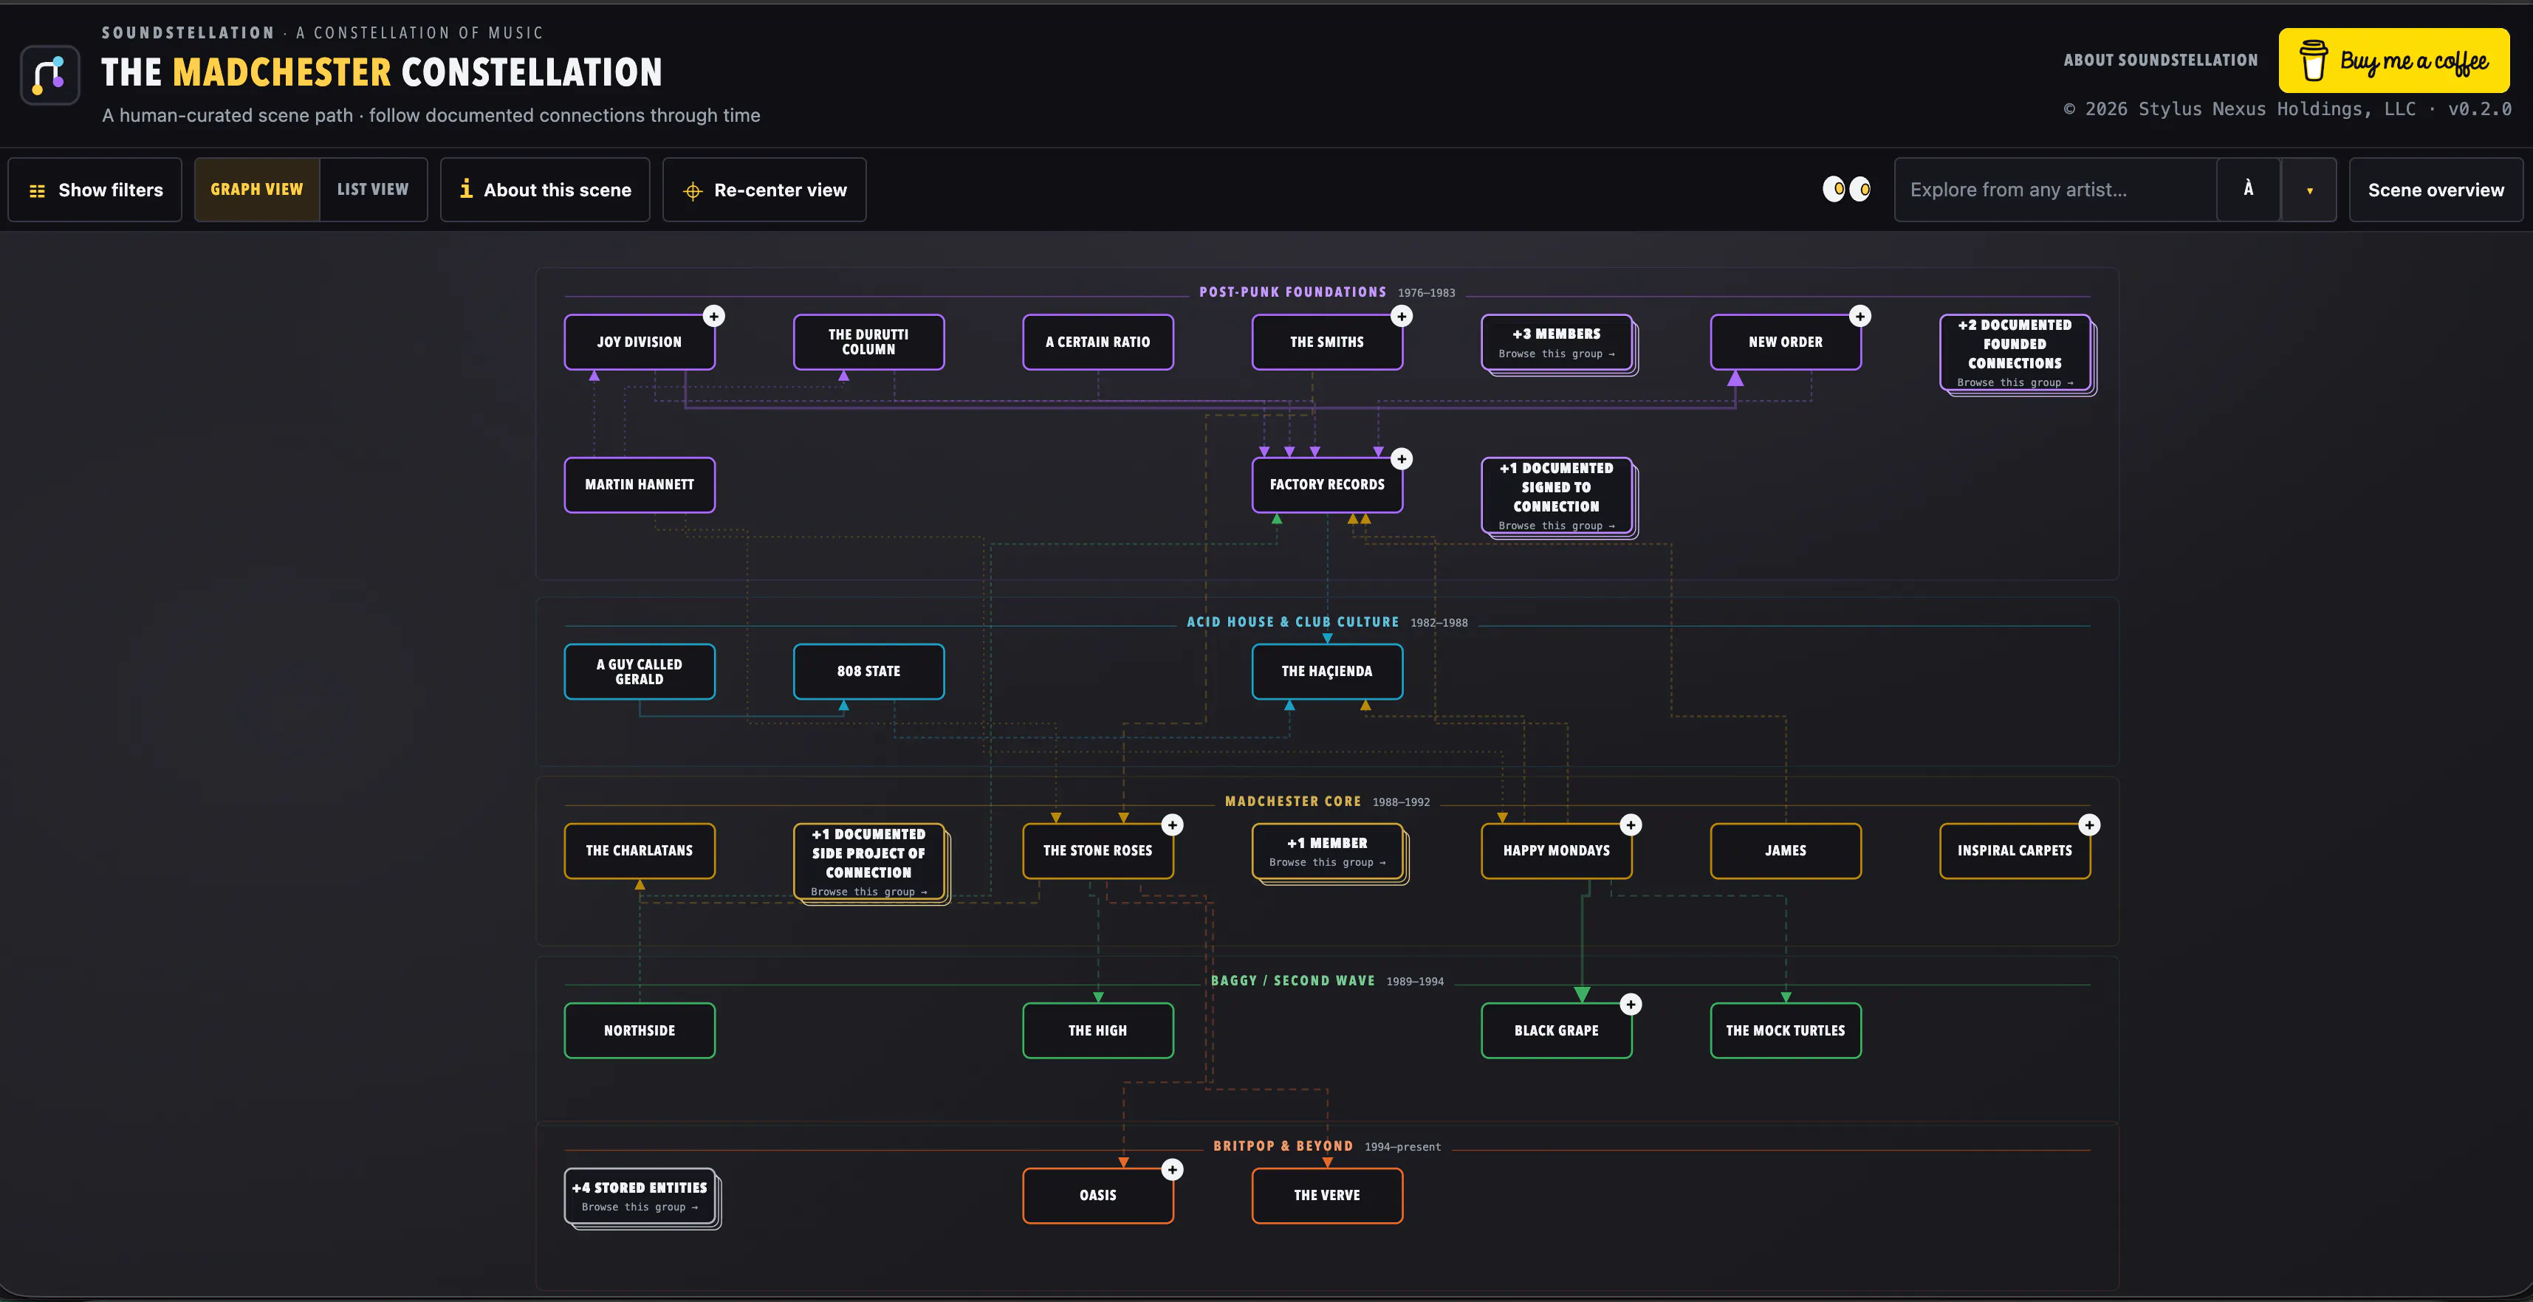Select the 808 State node
Viewport: 2533px width, 1302px height.
click(868, 671)
